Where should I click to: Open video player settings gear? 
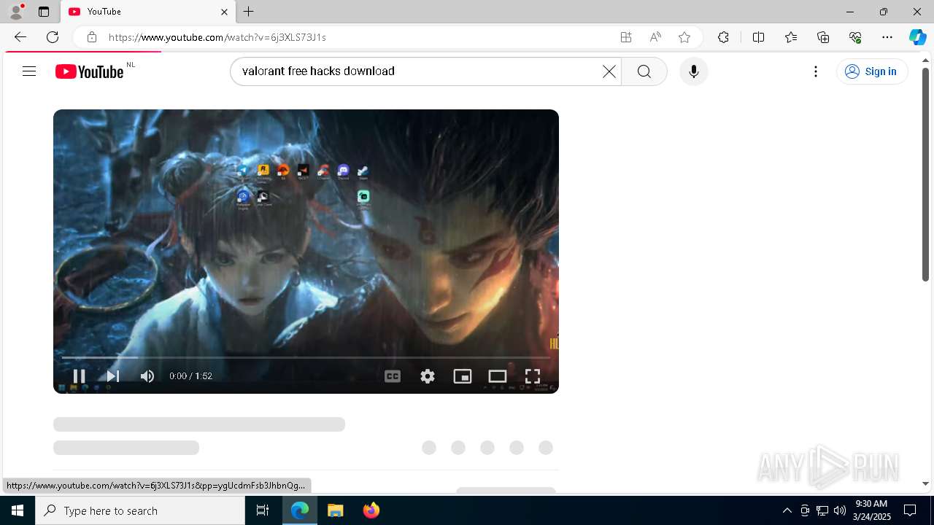point(428,376)
